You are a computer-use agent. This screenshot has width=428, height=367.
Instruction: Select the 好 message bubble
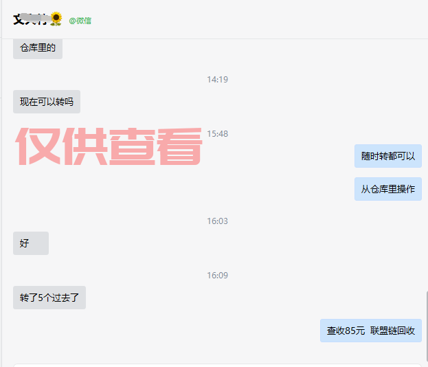[x=31, y=243]
